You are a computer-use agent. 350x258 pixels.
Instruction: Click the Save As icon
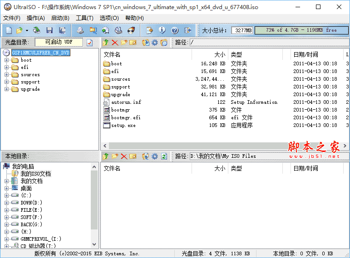click(x=62, y=30)
